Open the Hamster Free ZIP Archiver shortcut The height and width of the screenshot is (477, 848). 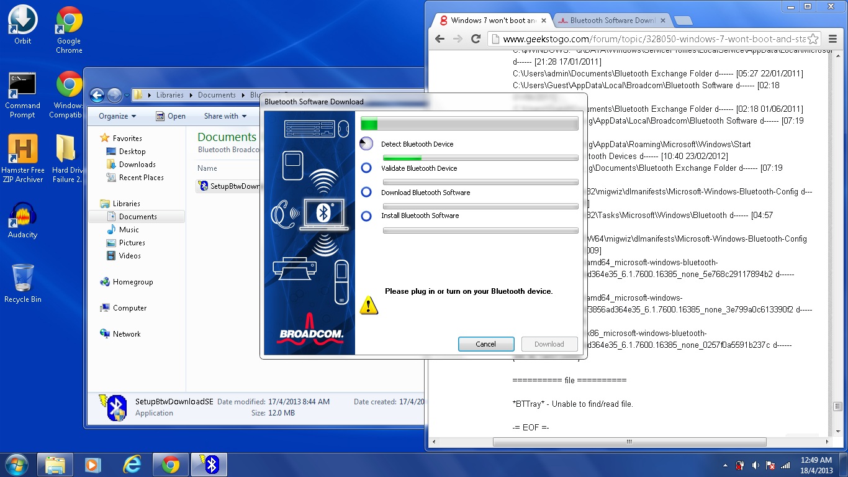pos(22,159)
